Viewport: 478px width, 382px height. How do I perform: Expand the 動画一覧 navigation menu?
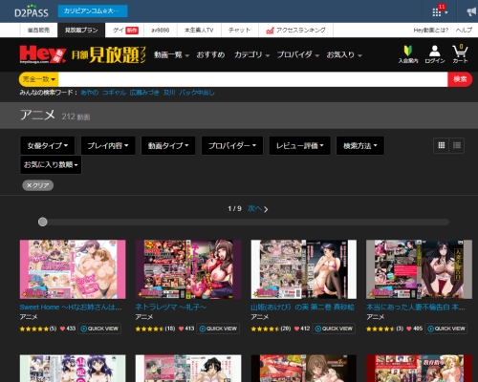coord(171,54)
